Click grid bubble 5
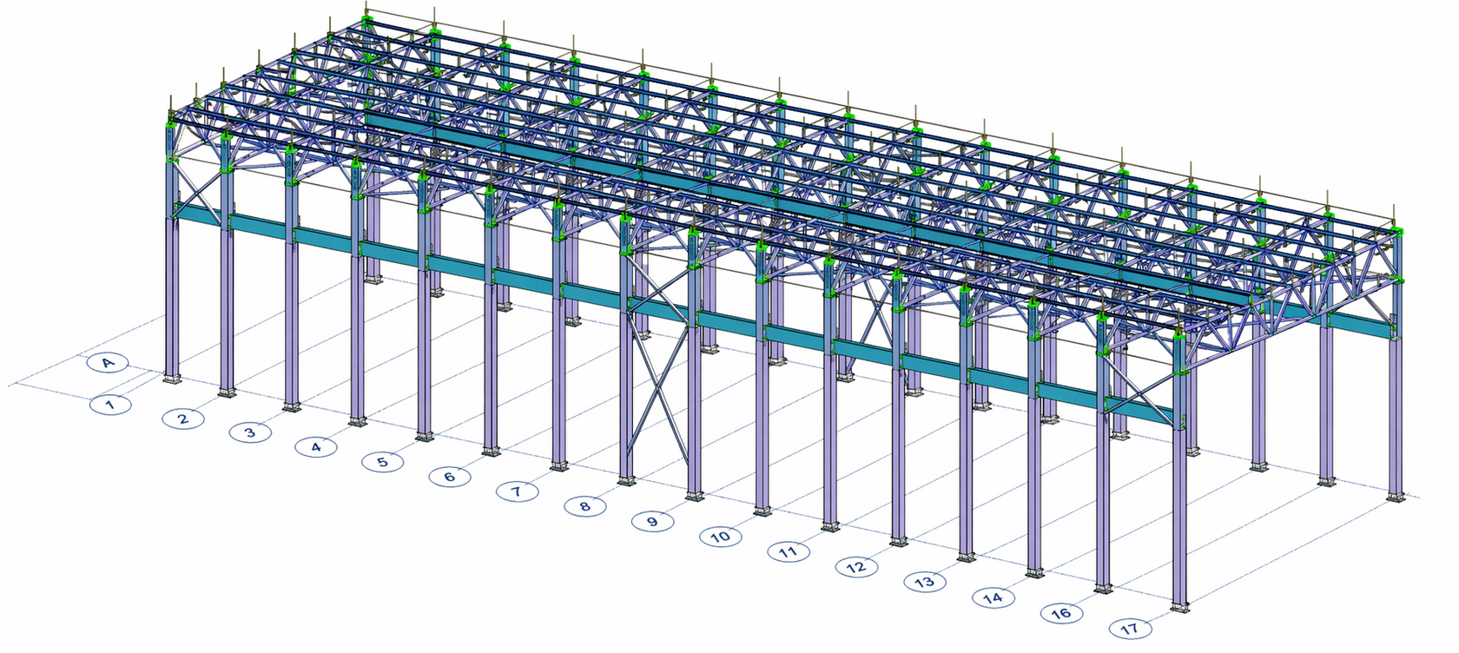This screenshot has height=653, width=1459. [383, 462]
